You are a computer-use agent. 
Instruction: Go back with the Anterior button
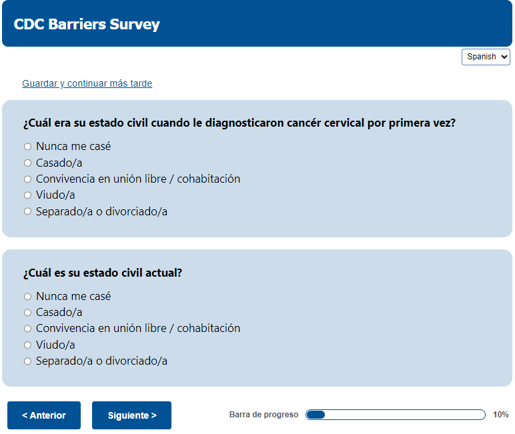tap(44, 415)
